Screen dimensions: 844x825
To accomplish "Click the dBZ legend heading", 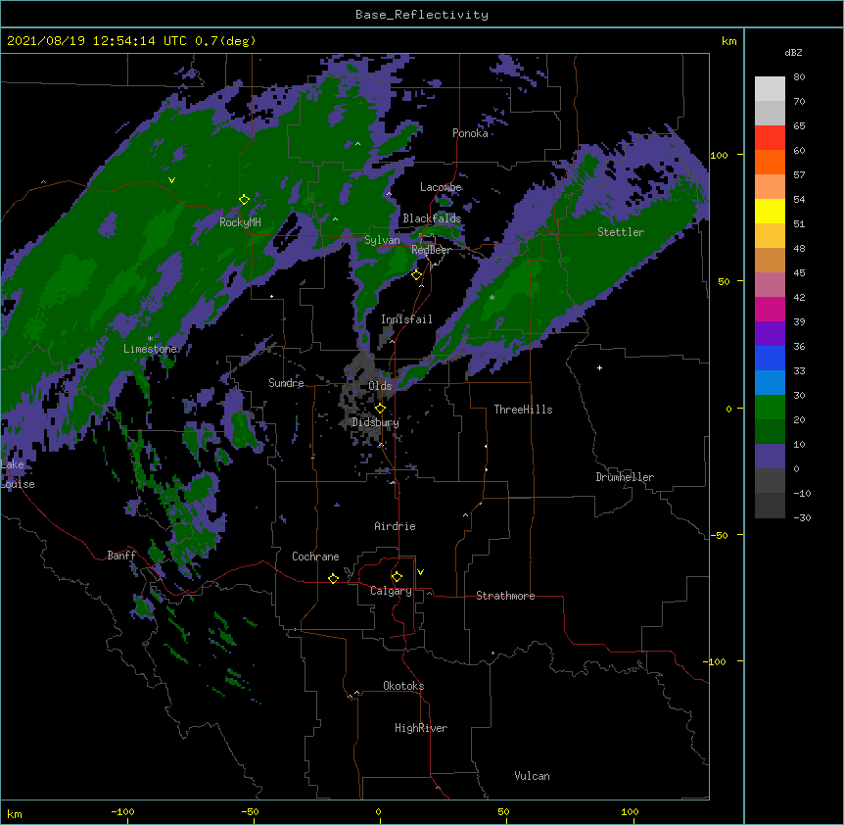I will 793,52.
